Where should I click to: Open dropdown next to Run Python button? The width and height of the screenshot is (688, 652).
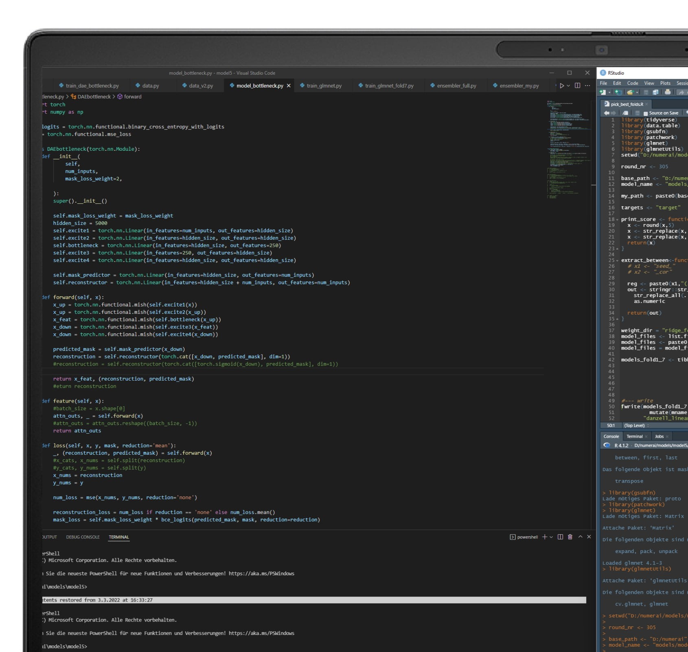tap(568, 86)
